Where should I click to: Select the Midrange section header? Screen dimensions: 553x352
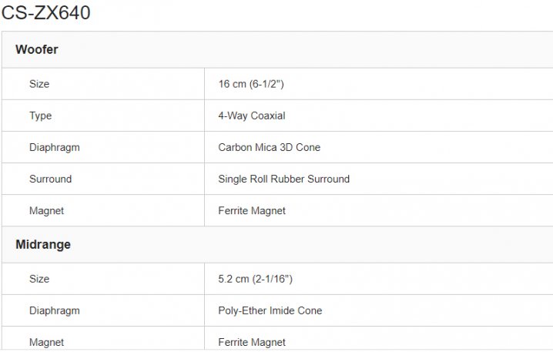coord(43,244)
